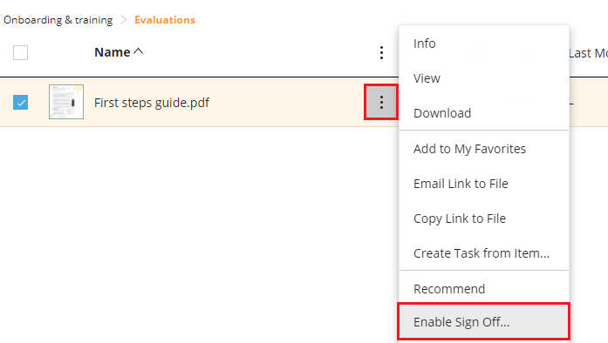This screenshot has height=343, width=608.
Task: Click the breadcrumb chevron after Onboarding & training
Action: 123,20
